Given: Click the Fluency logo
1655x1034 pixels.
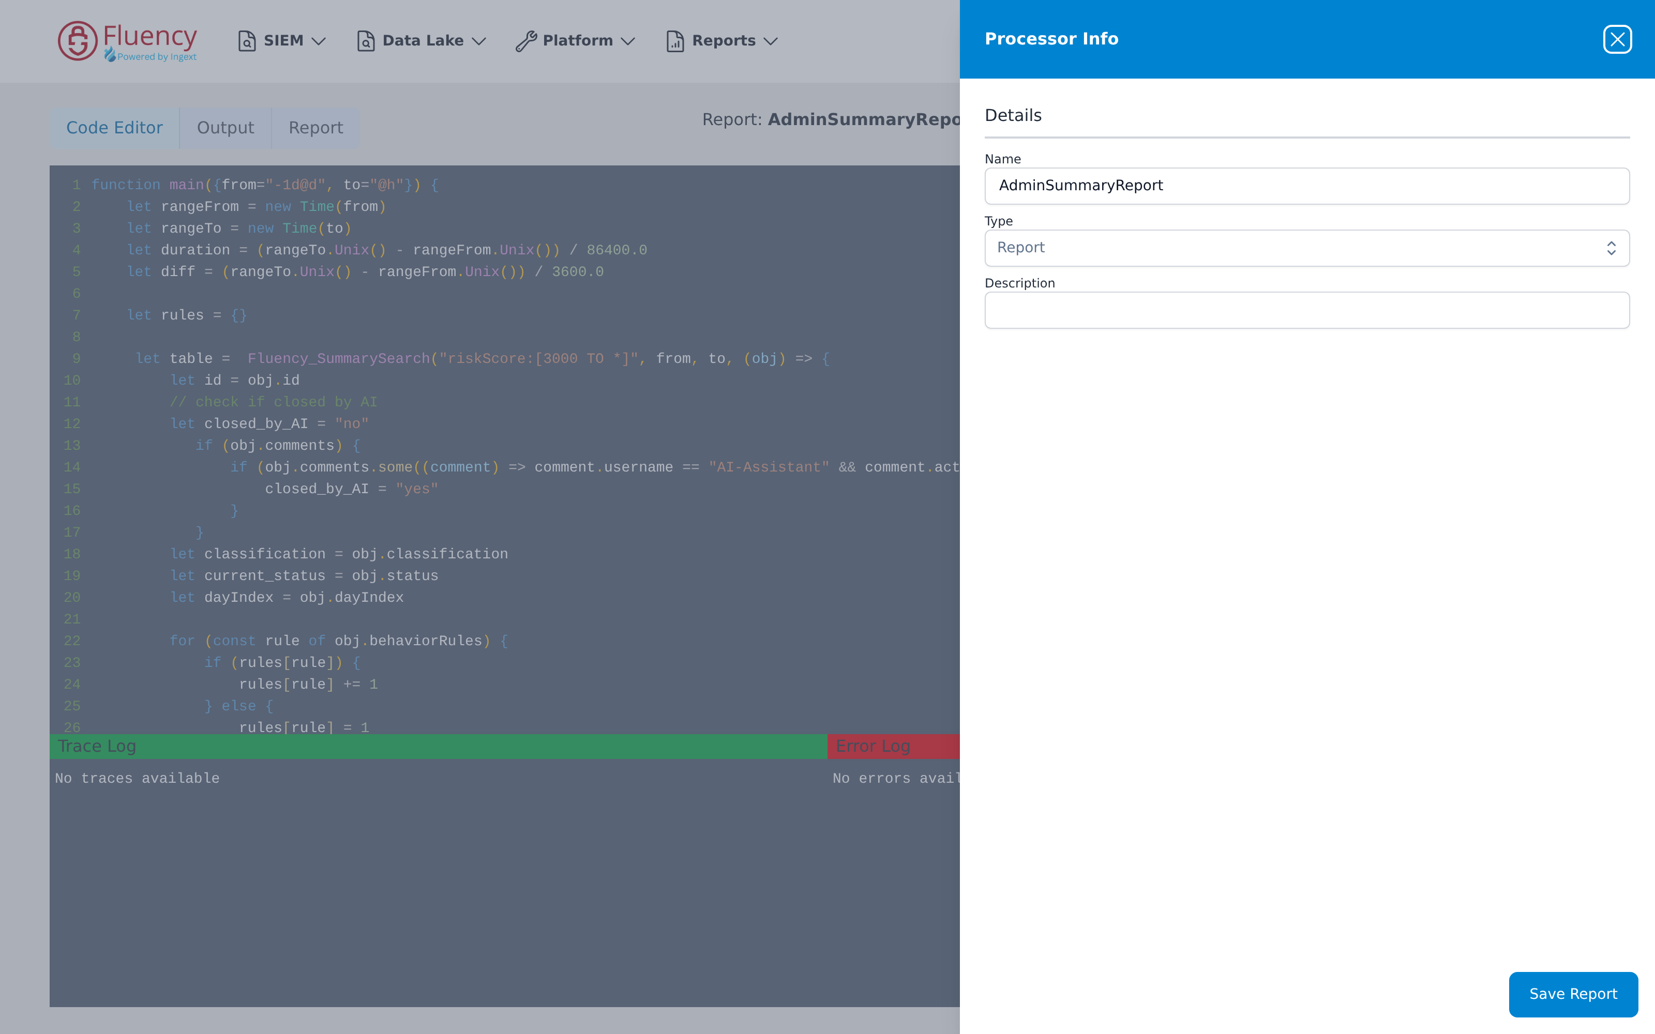Looking at the screenshot, I should (128, 41).
